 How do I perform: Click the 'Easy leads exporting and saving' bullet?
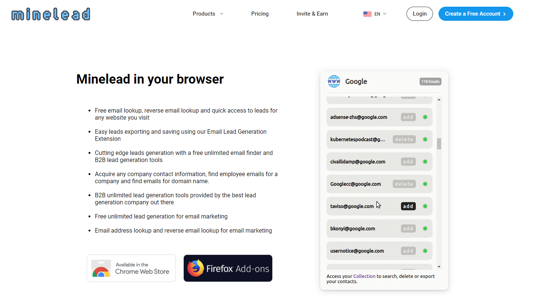coord(181,135)
